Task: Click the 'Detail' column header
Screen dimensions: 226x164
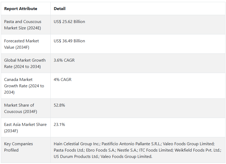Action: (60, 9)
